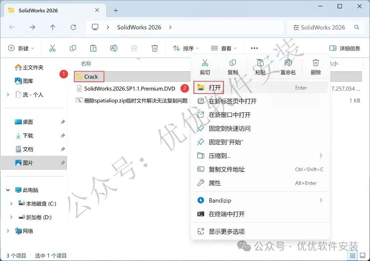370x261 pixels.
Task: Open the 排序 sort dropdown
Action: (x=186, y=48)
